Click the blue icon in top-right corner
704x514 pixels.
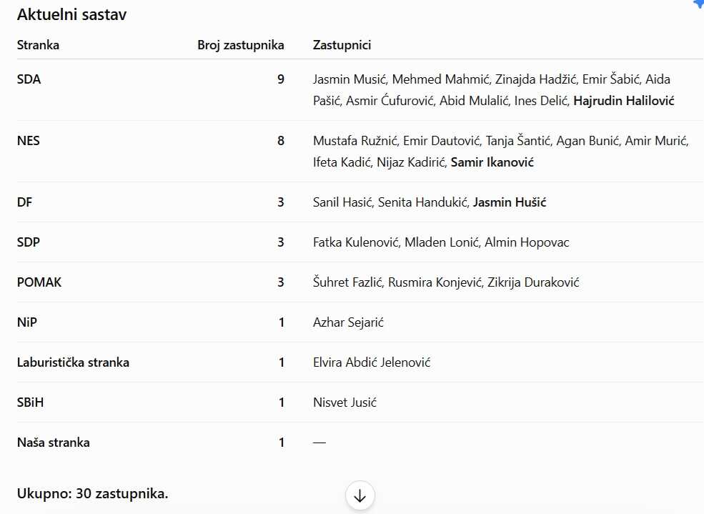[x=698, y=4]
